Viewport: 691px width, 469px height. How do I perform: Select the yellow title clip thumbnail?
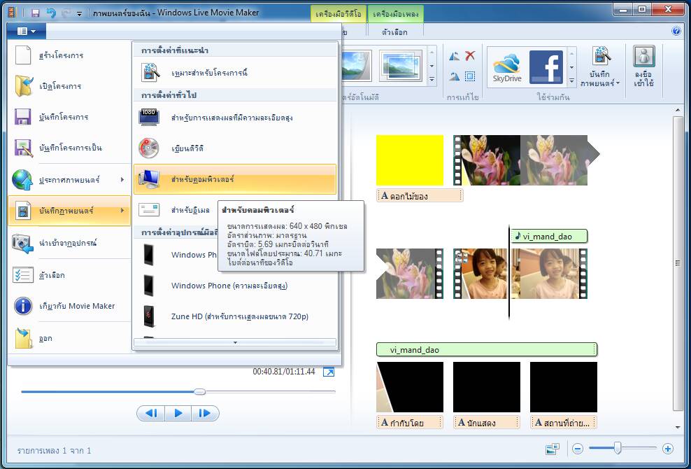[x=410, y=160]
